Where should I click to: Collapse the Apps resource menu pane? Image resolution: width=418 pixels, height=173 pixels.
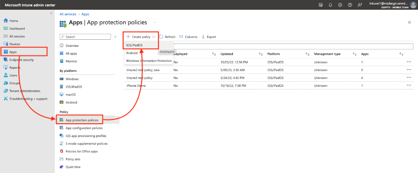coord(115,37)
